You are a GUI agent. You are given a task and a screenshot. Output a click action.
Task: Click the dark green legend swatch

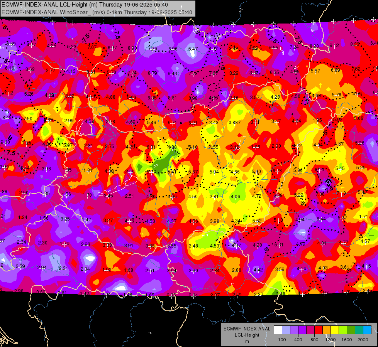point(351,330)
